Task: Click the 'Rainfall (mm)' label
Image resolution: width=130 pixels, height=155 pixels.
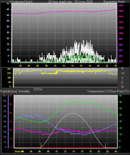Action: click(x=9, y=91)
